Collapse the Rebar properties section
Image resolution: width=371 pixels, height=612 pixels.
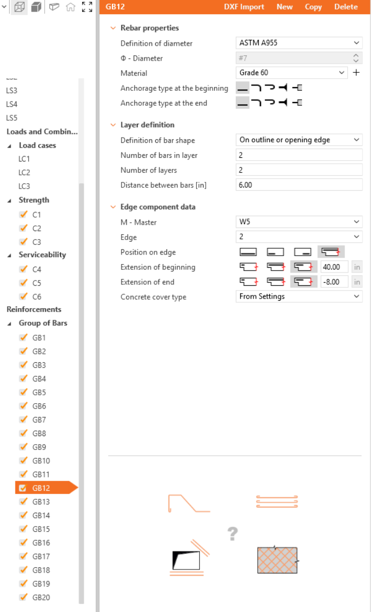112,28
